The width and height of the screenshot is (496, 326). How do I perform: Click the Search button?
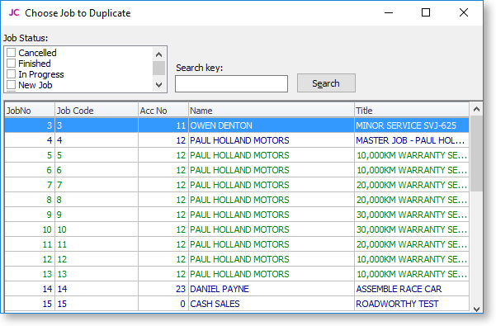(x=326, y=83)
